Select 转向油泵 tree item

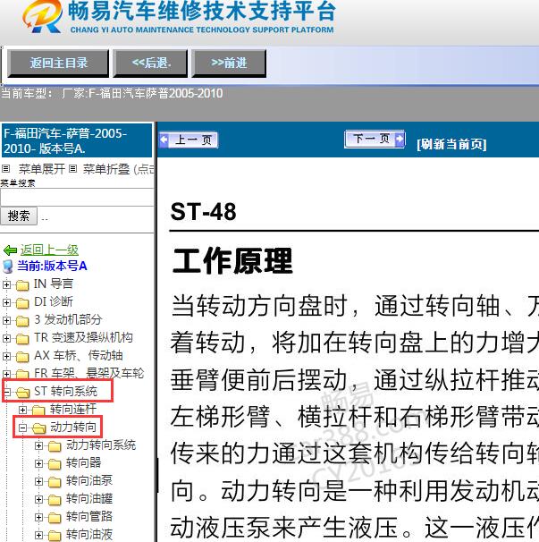89,481
